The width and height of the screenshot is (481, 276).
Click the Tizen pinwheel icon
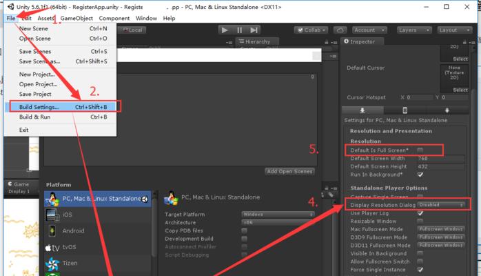52,264
